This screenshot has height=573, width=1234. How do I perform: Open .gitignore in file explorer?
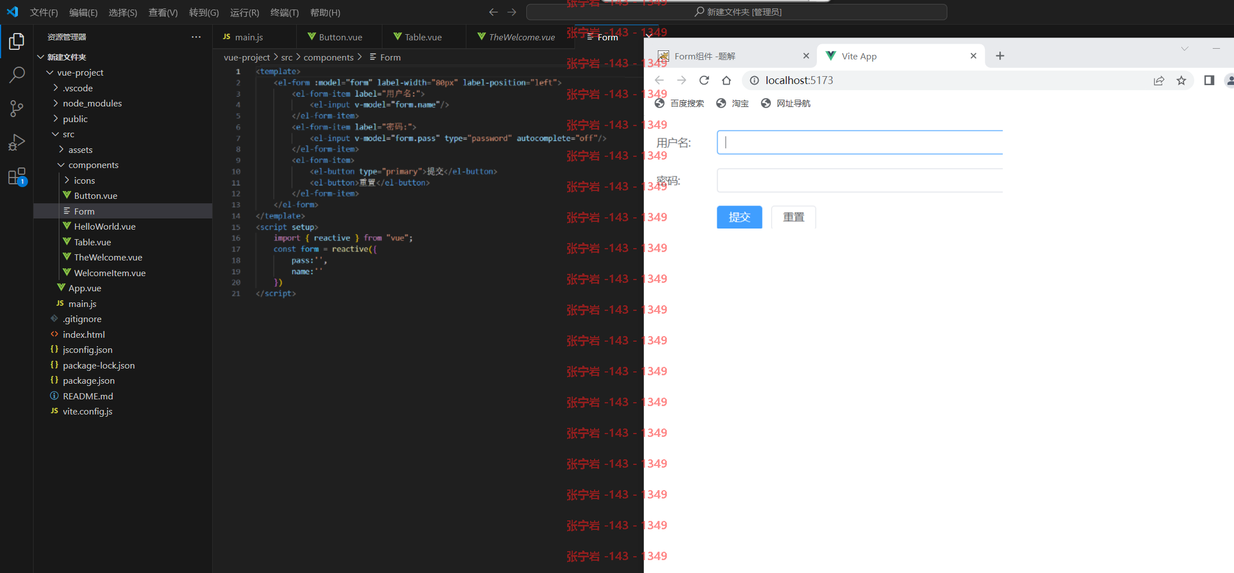pos(82,319)
